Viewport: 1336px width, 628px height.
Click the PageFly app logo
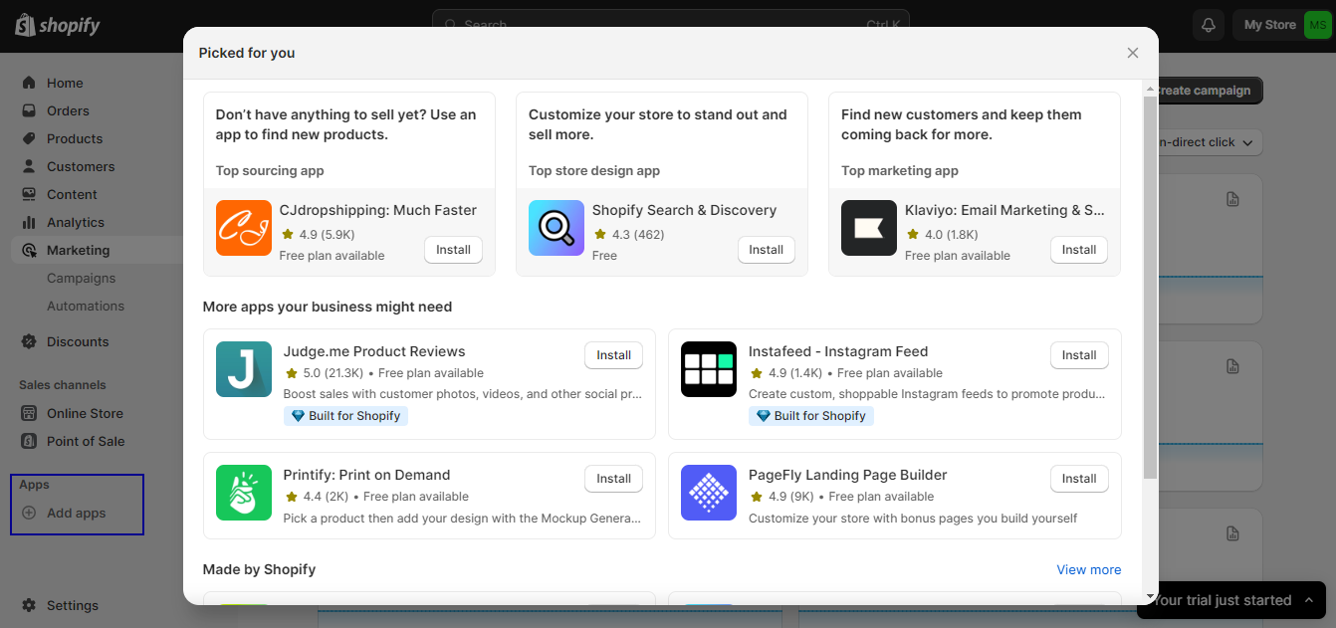tap(709, 493)
